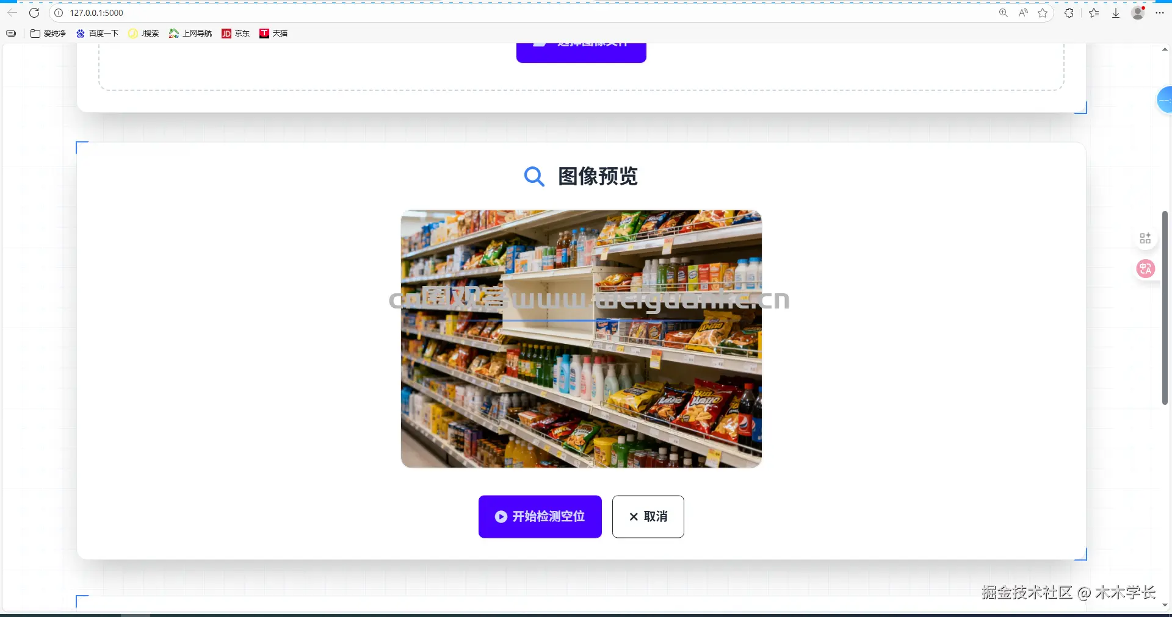Click the page vertical scrollbar thumb
Viewport: 1172px width, 617px height.
coord(1165,308)
